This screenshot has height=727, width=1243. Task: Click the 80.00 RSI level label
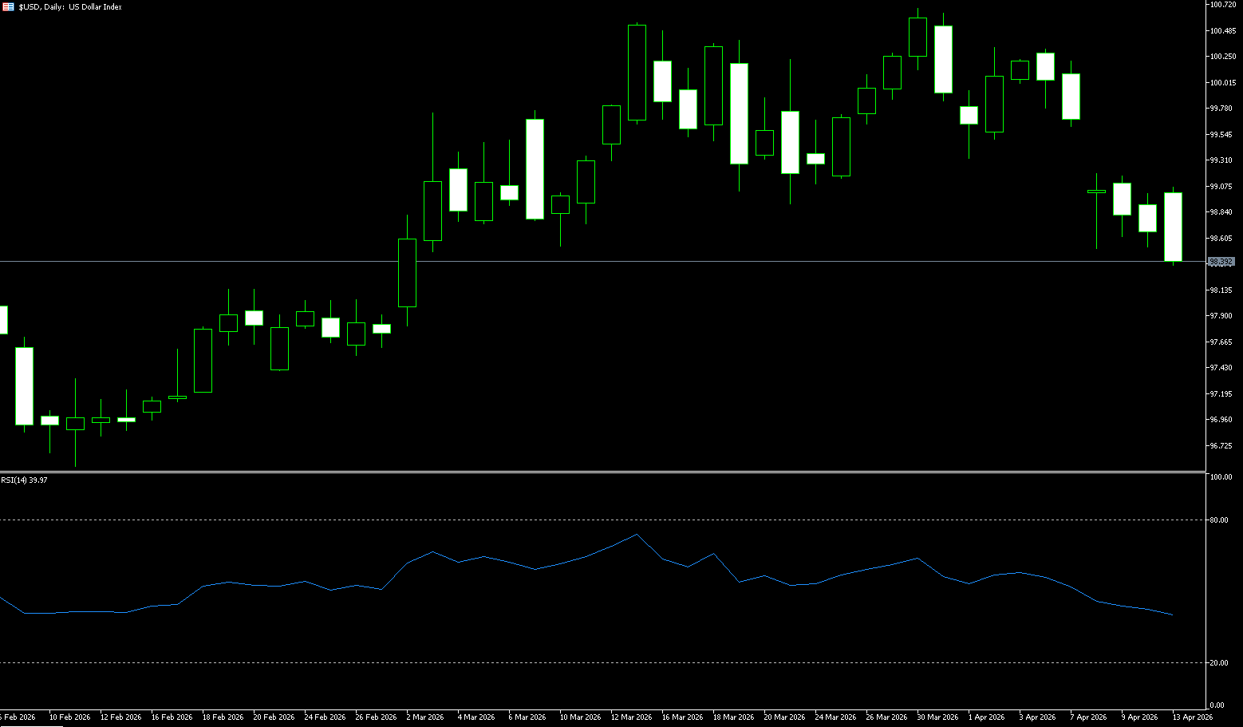[1218, 520]
